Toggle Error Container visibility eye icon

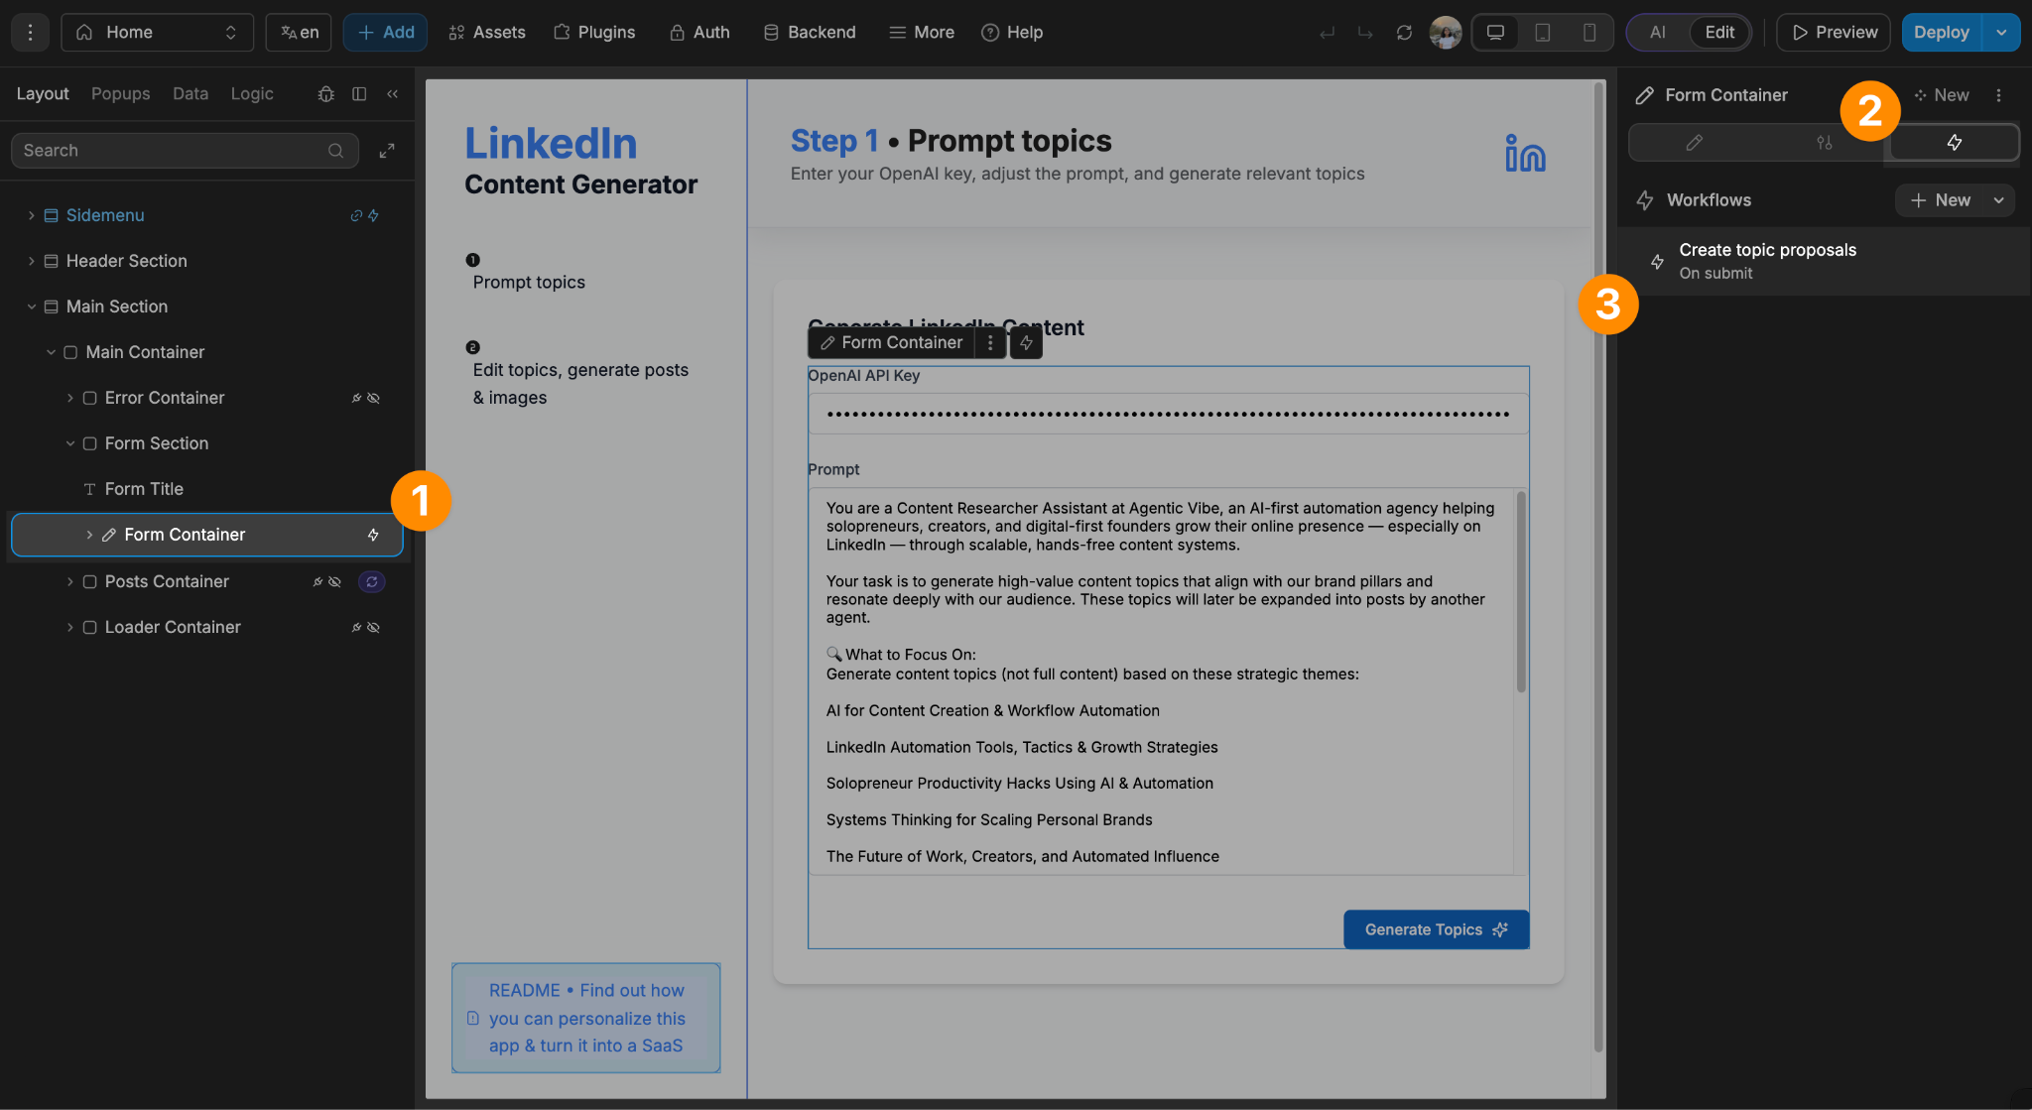pyautogui.click(x=374, y=398)
